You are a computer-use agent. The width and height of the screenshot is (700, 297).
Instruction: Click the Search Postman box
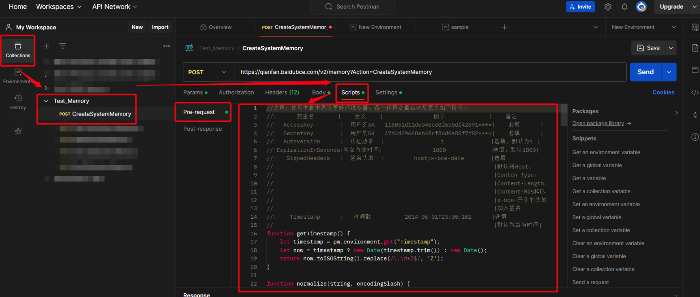tap(353, 7)
